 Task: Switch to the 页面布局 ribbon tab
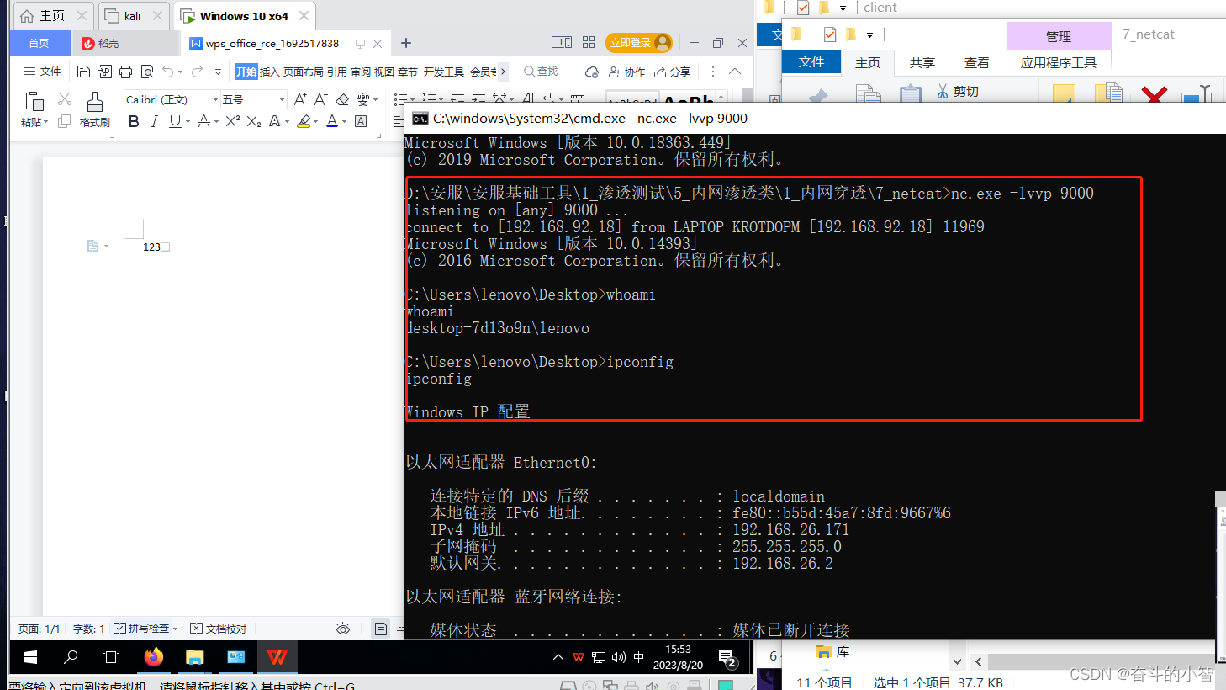click(303, 72)
